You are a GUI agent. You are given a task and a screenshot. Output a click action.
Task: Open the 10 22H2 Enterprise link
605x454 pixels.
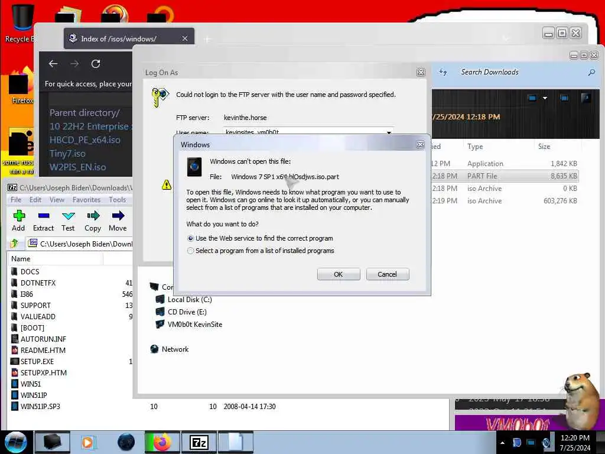pos(90,127)
